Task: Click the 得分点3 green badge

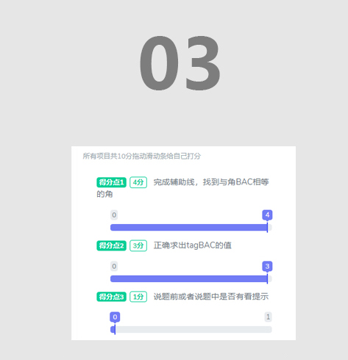Action: (111, 297)
